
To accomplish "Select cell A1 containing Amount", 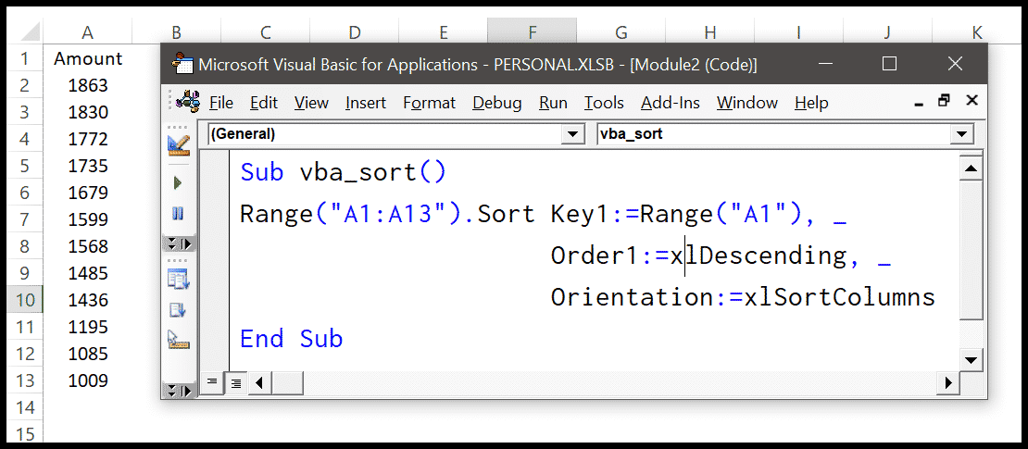I will click(x=88, y=58).
